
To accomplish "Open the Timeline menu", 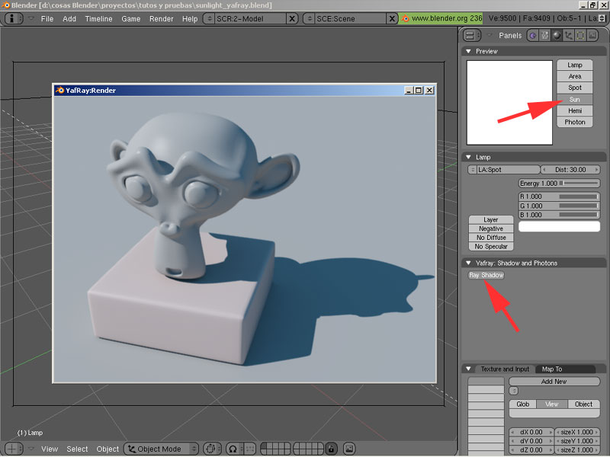I will 99,18.
